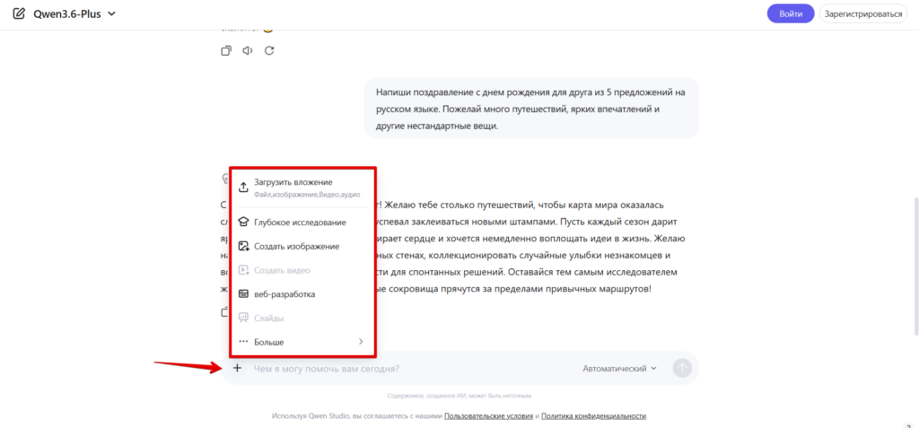Click the regenerate response icon

[269, 50]
